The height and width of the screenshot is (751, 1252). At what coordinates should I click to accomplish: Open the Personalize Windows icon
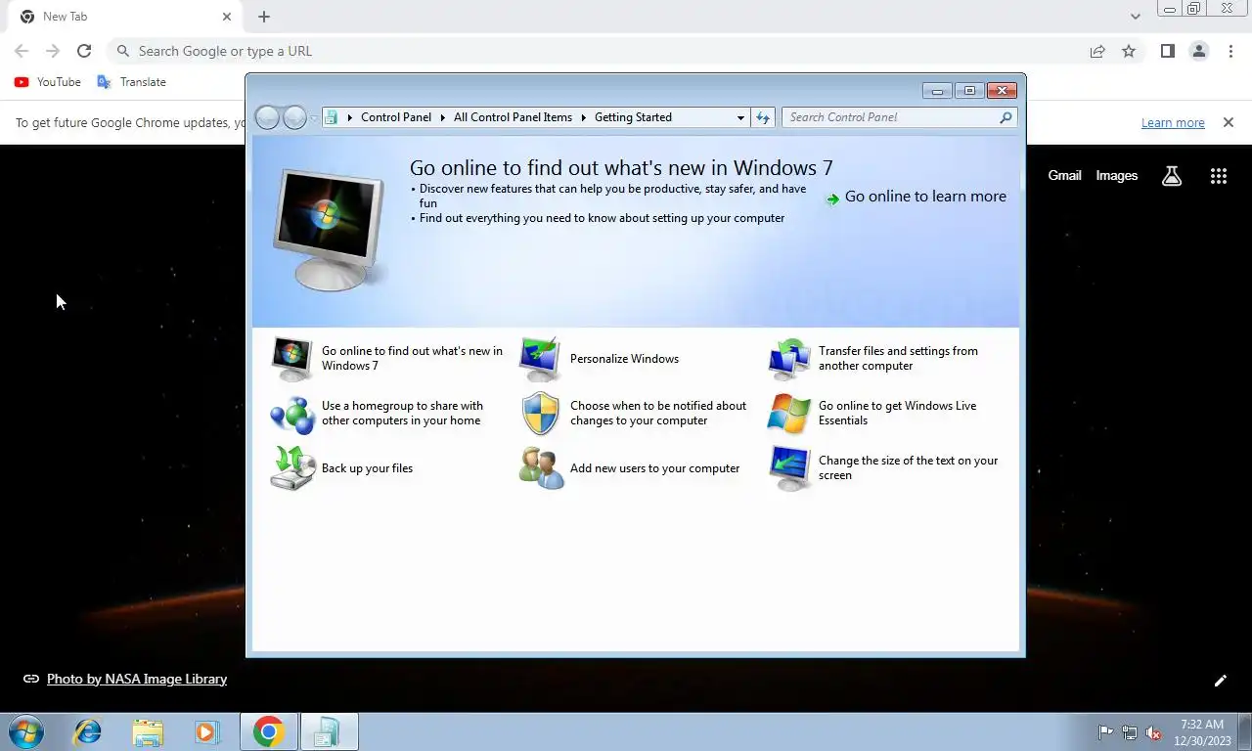point(540,359)
